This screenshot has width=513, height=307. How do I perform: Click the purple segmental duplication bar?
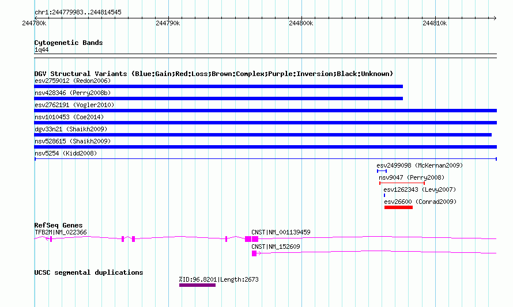[x=197, y=285]
